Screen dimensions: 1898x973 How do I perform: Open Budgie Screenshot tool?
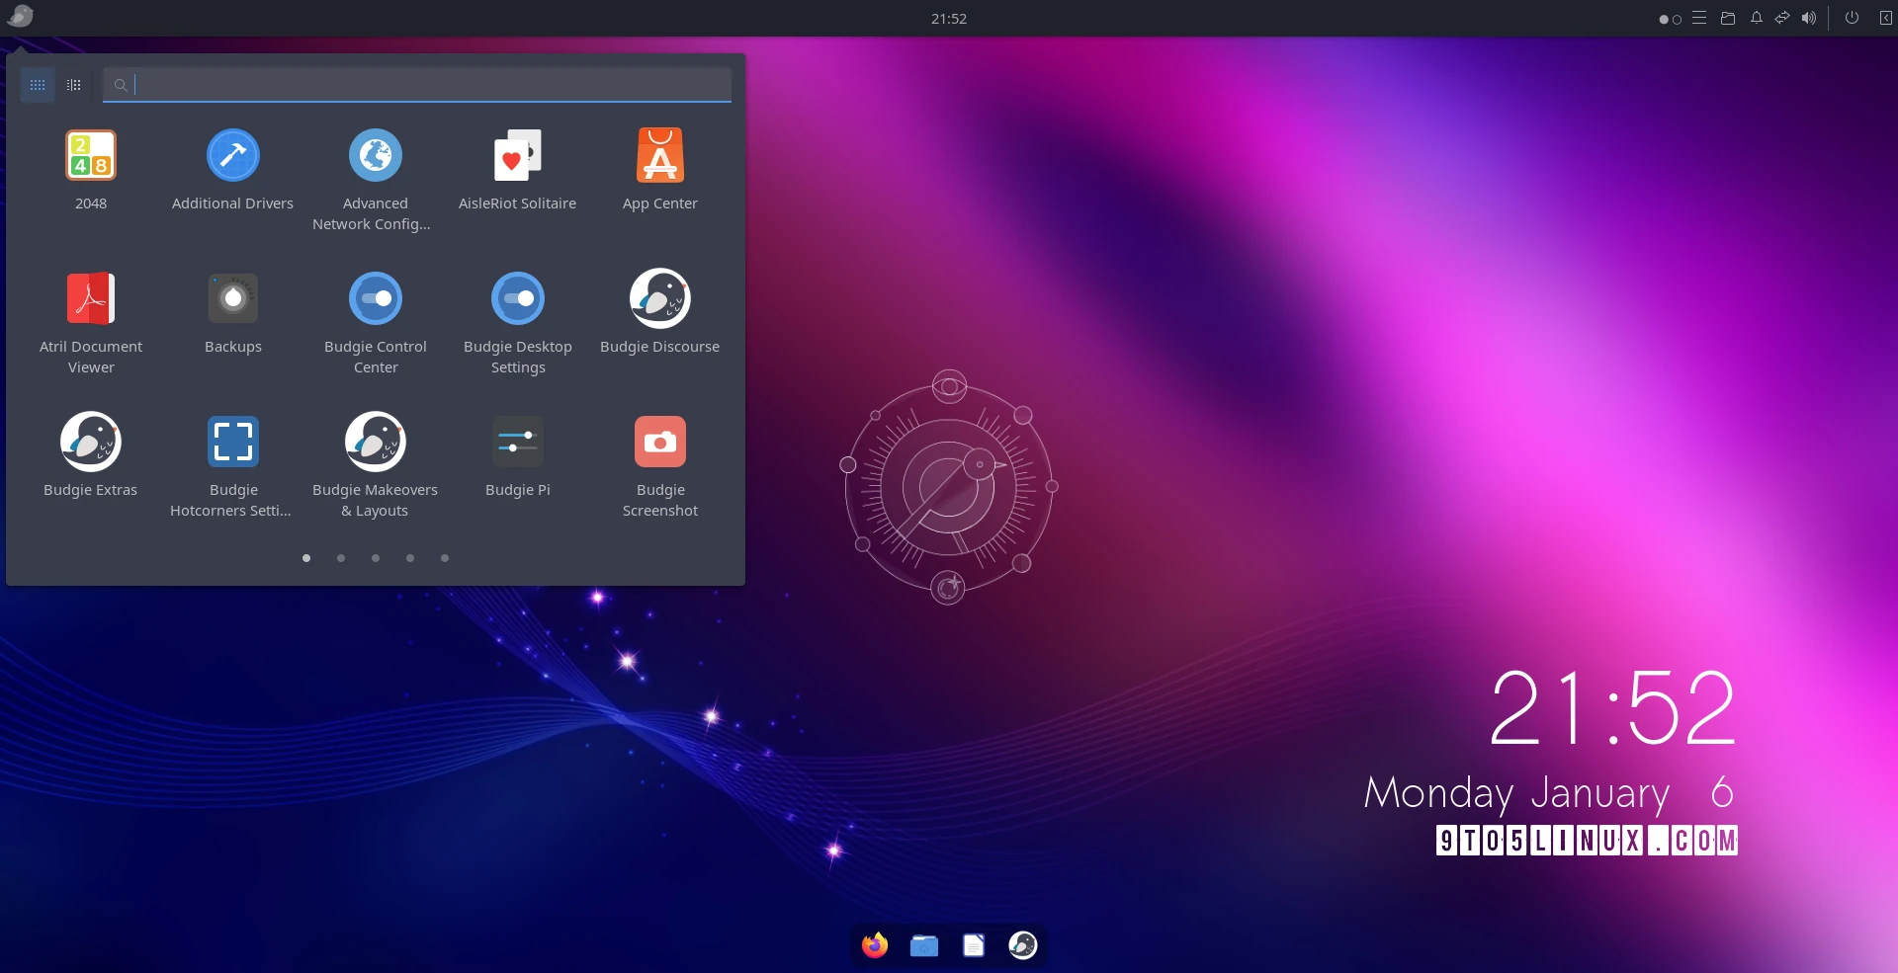659,443
